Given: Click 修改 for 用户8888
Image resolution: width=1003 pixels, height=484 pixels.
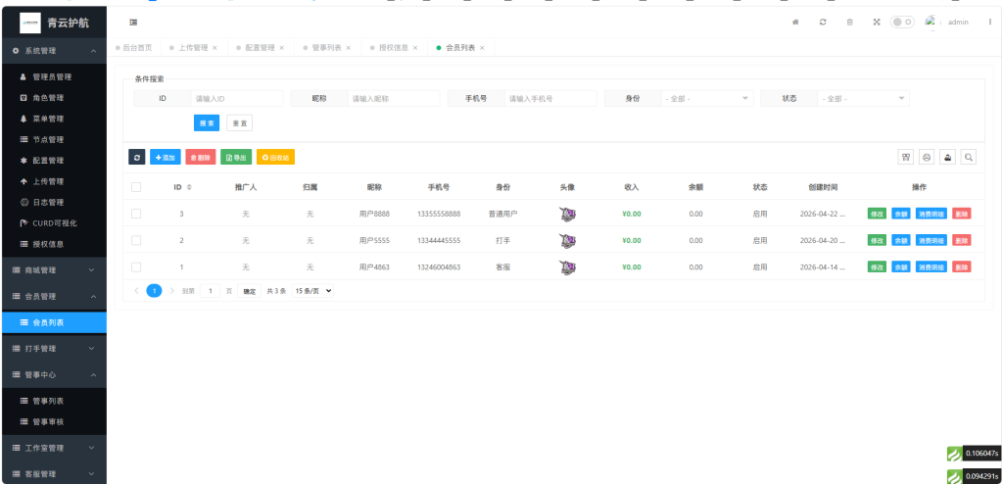Looking at the screenshot, I should point(877,214).
